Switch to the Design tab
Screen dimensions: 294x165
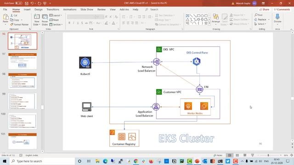click(x=39, y=9)
